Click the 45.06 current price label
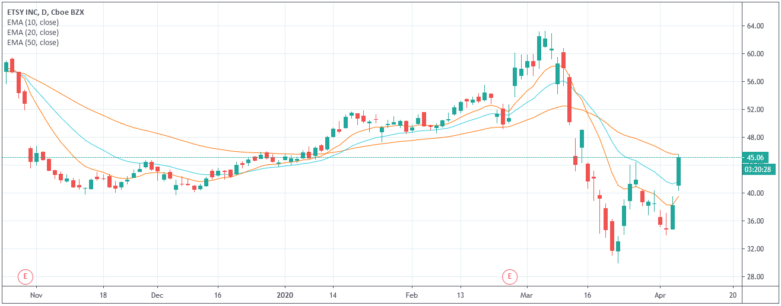This screenshot has width=781, height=306. tap(755, 158)
